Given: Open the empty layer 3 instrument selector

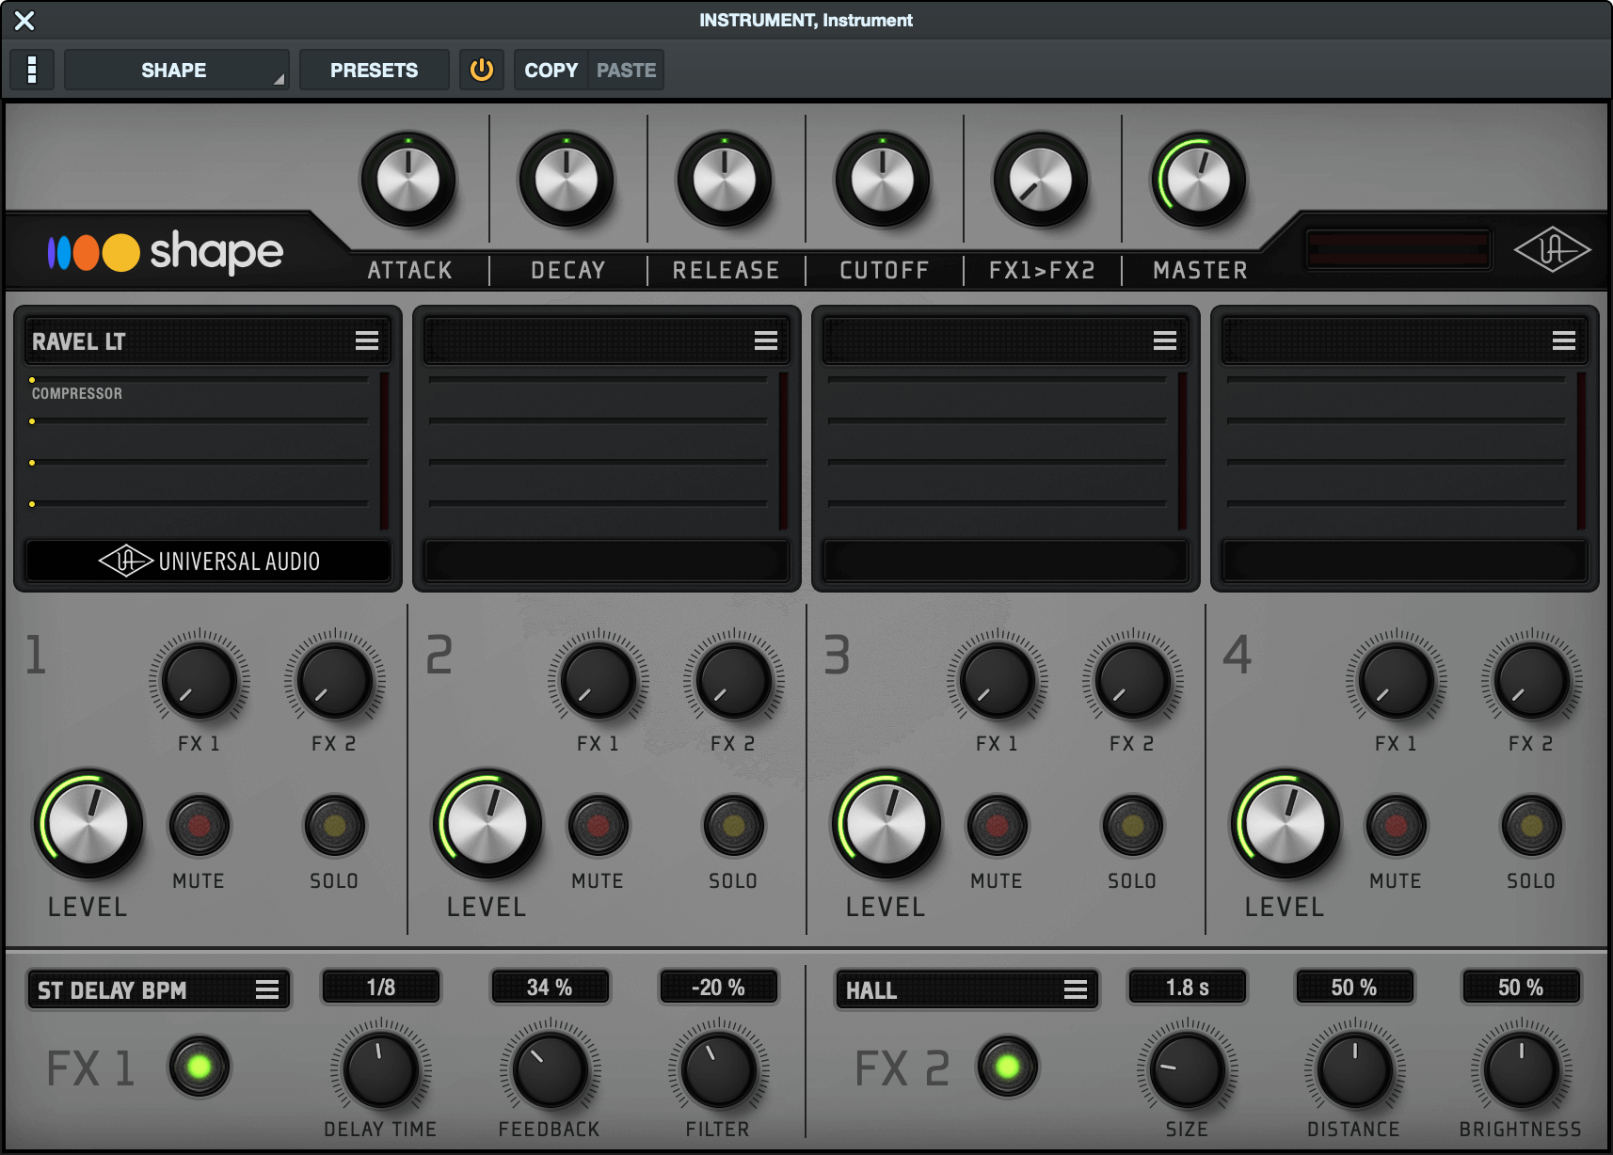Looking at the screenshot, I should [1005, 340].
